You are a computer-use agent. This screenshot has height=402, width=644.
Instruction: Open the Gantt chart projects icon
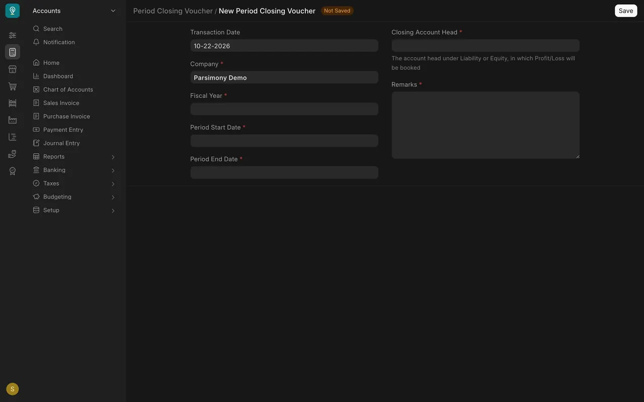click(13, 137)
